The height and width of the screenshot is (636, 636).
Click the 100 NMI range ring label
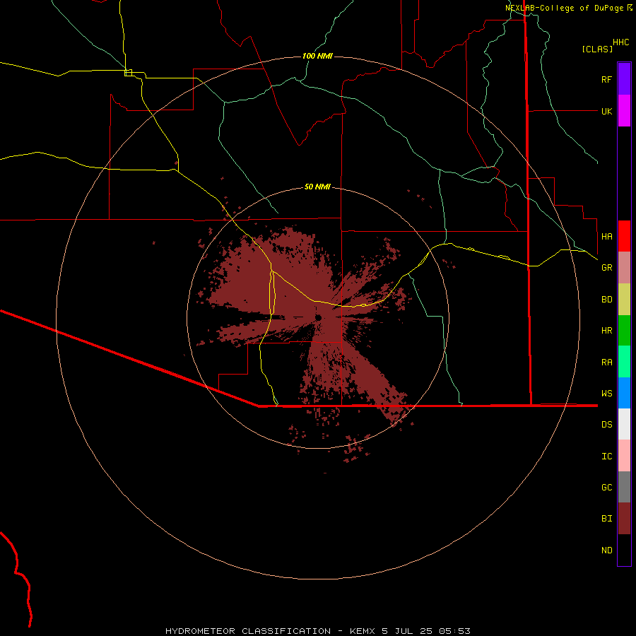click(317, 56)
